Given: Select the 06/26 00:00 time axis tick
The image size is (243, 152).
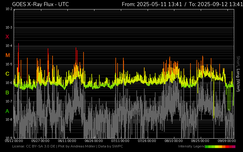Looking at the screenshot, I should tap(94, 141).
